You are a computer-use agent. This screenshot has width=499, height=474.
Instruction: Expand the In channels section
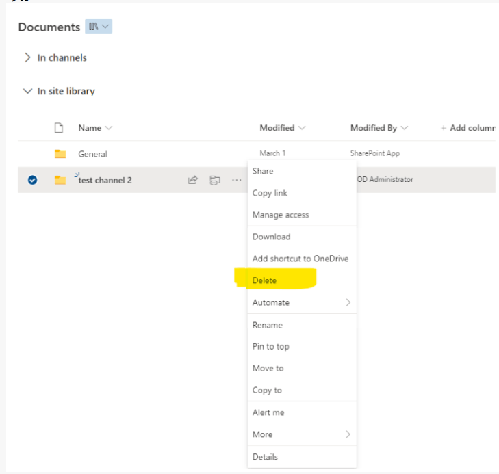click(x=27, y=57)
